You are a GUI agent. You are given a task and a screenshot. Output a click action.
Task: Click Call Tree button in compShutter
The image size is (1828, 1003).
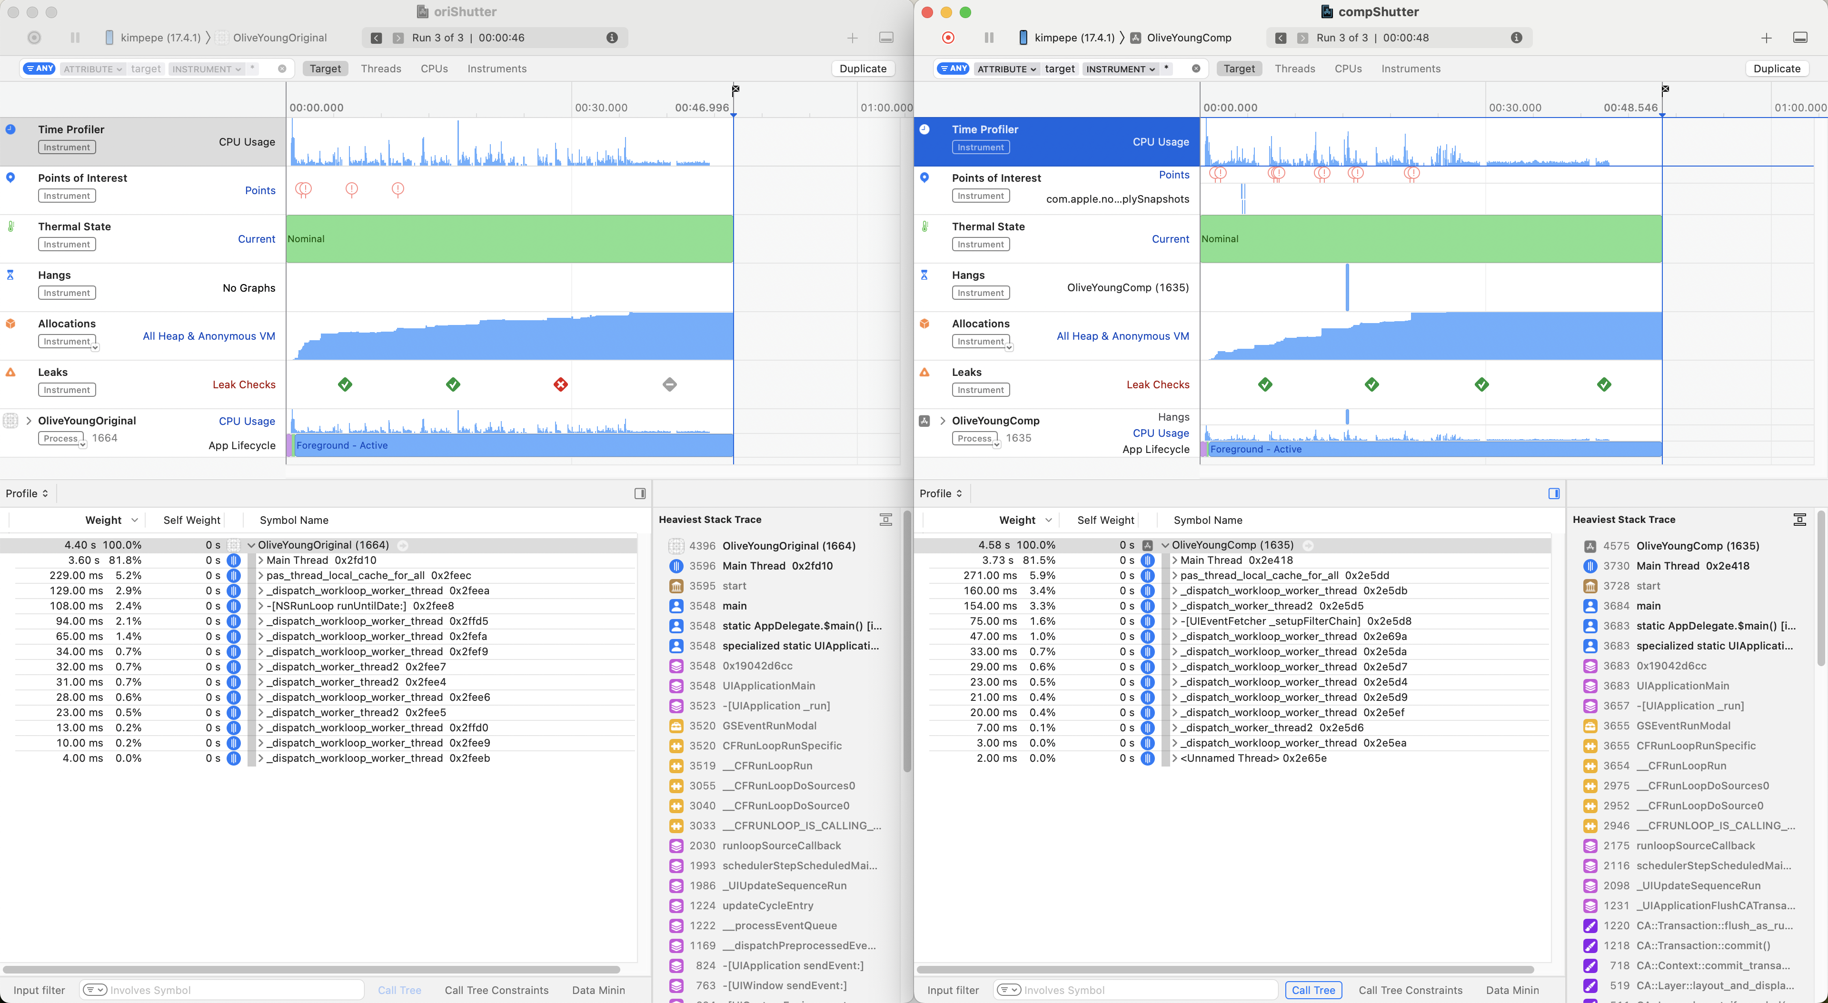click(x=1313, y=990)
